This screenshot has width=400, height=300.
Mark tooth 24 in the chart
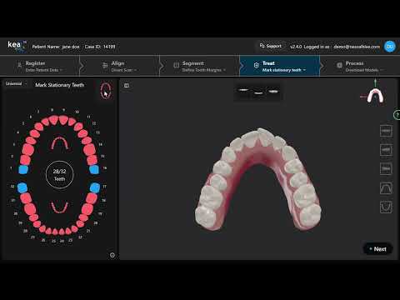tap(62, 232)
